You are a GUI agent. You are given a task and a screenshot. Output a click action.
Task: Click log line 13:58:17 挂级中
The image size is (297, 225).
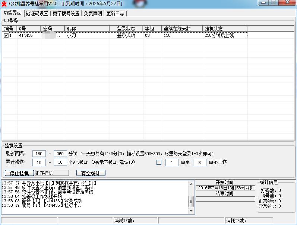[43, 205]
